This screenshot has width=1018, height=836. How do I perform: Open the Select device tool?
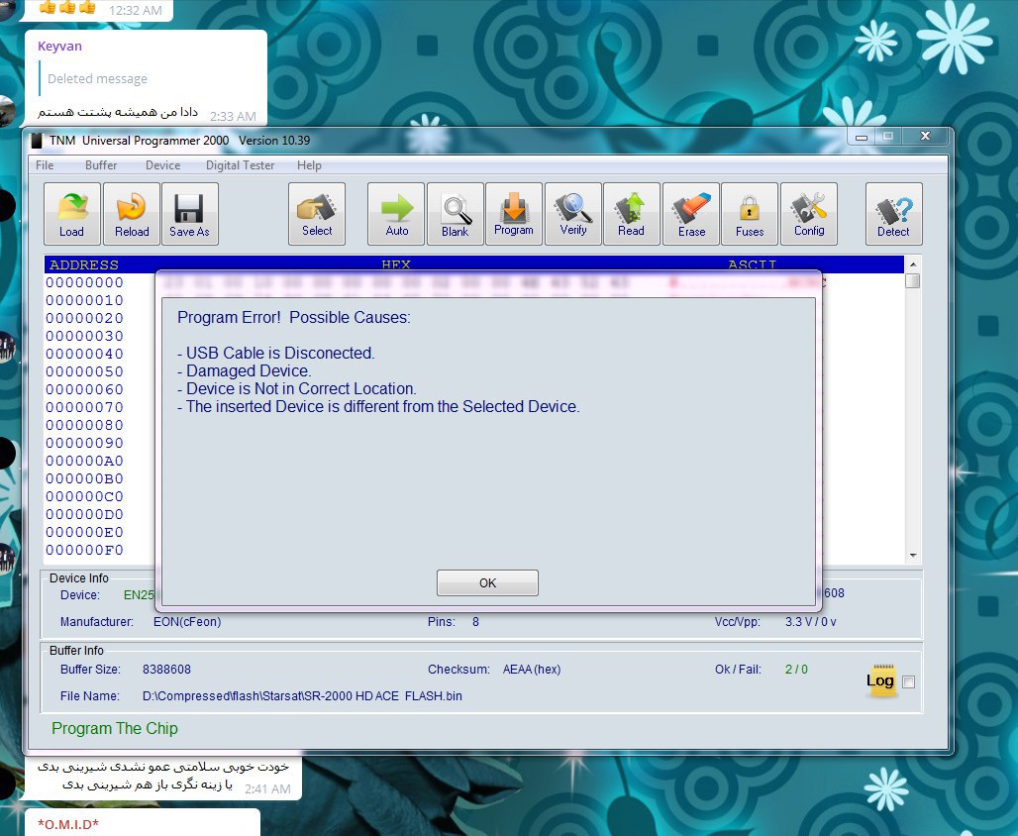pos(317,214)
